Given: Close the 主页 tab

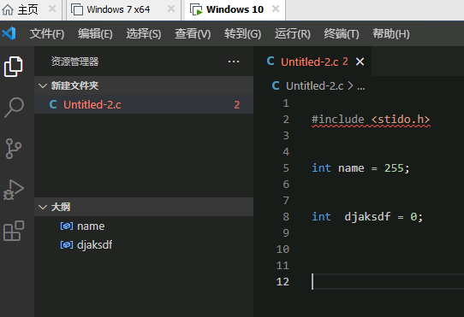Looking at the screenshot, I should (52, 9).
